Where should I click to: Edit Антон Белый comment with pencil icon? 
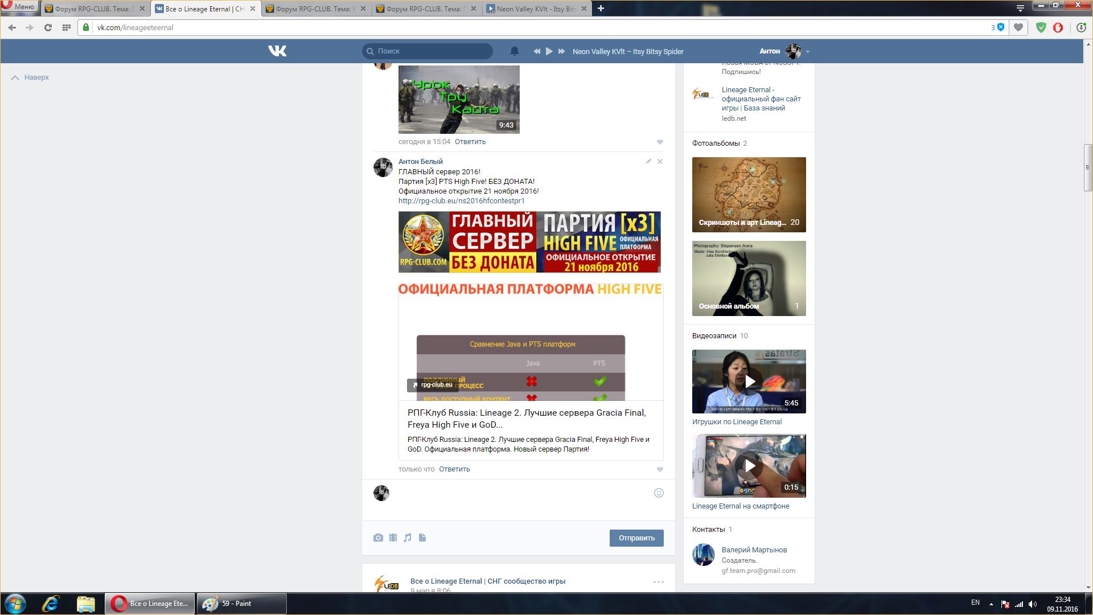click(x=648, y=162)
